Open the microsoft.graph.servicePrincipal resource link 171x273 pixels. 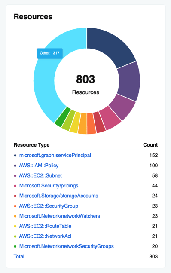point(55,155)
